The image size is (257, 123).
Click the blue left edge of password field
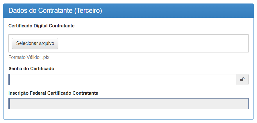coord(10,79)
